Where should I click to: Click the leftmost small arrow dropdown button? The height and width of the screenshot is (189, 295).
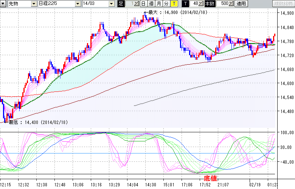[x=3, y=4]
